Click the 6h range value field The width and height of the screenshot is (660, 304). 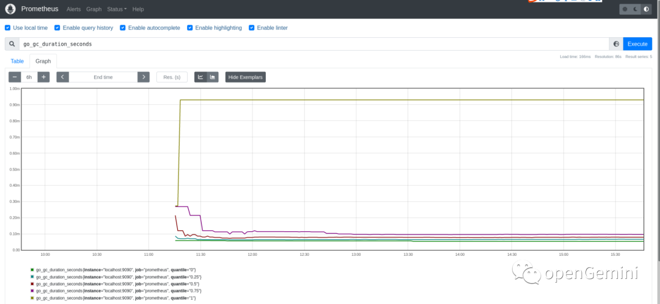(29, 77)
